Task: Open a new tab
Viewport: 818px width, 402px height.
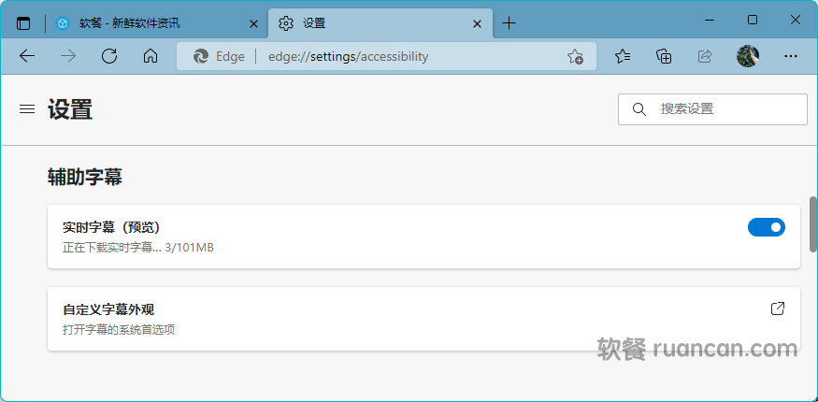Action: tap(509, 23)
